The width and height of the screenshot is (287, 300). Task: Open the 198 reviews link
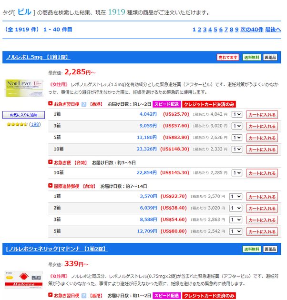(x=35, y=124)
